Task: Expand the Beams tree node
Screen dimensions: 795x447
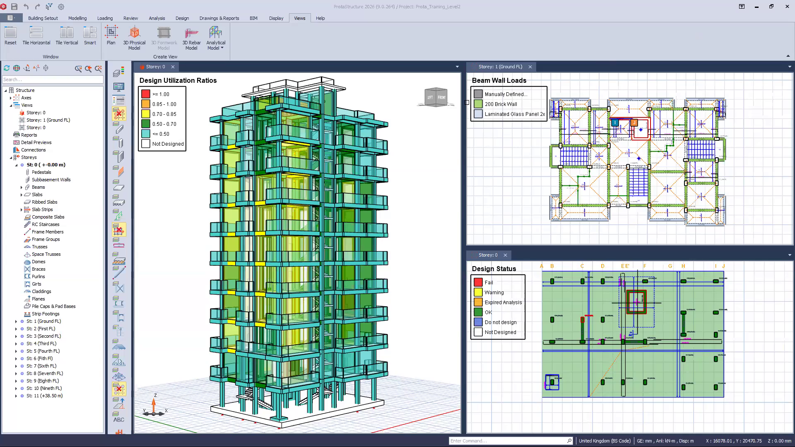Action: pyautogui.click(x=22, y=187)
